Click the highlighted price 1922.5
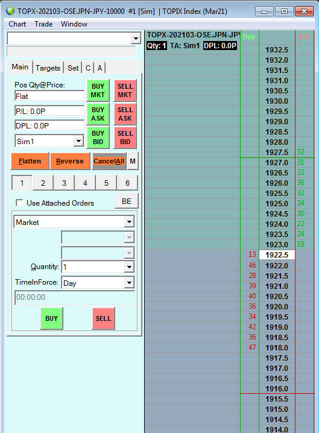Screen dimensions: 319x433 coord(277,255)
